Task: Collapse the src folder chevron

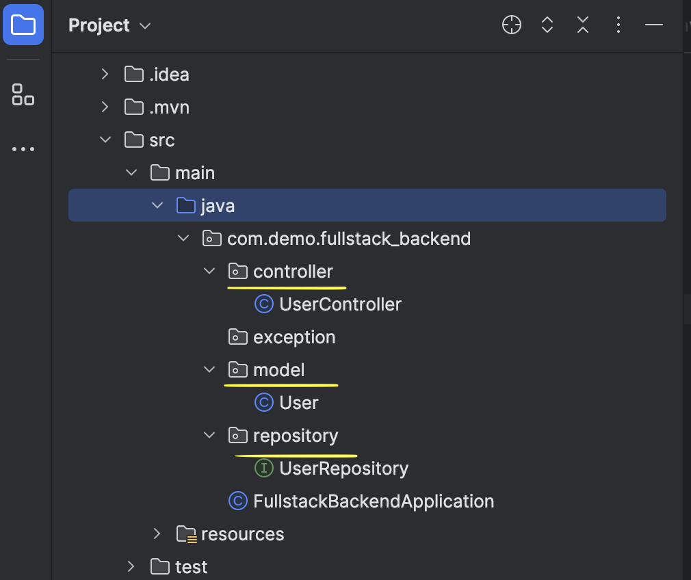Action: coord(105,140)
